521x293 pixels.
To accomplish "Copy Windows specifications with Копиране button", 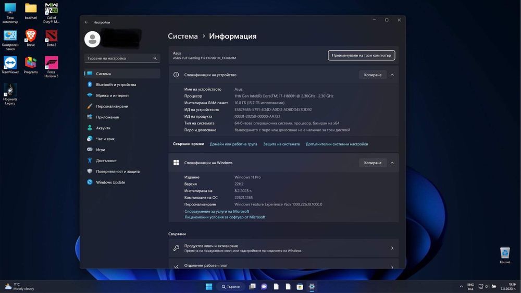I will coord(373,163).
